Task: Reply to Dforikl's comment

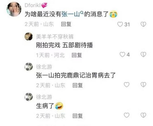Action: (66, 24)
